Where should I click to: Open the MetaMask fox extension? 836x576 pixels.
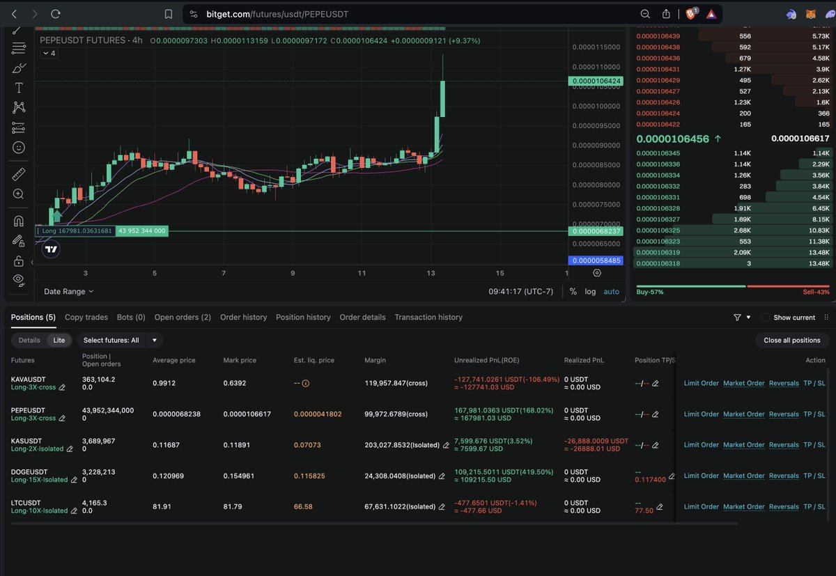click(810, 14)
